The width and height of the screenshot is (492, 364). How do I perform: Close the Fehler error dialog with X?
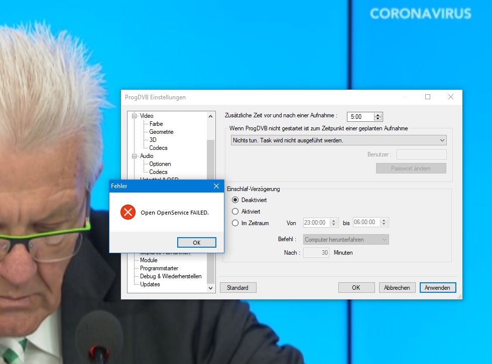(216, 186)
